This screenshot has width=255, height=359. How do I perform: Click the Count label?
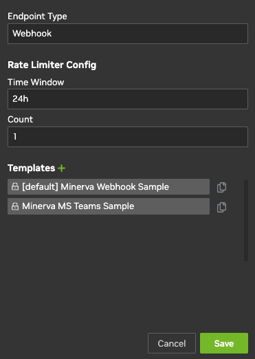[x=21, y=120]
